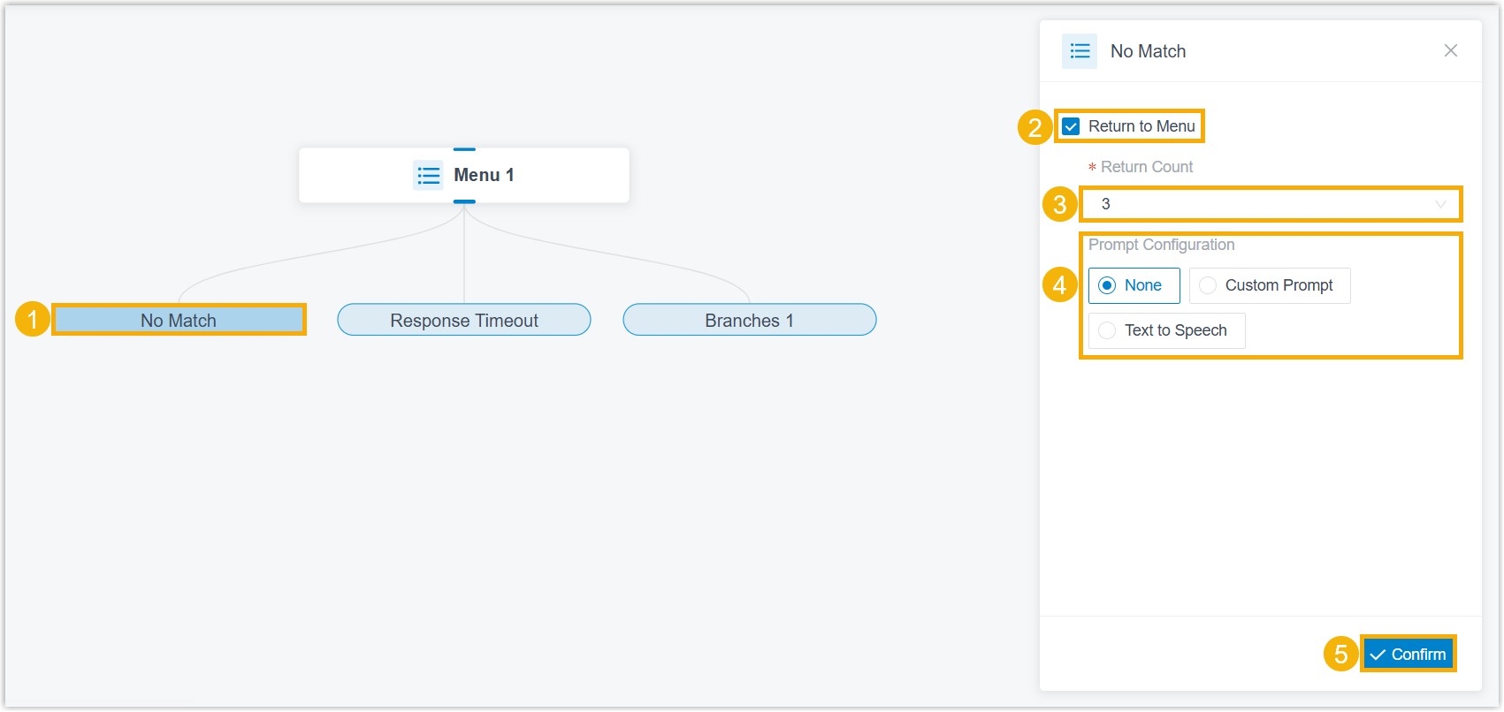Click the bottom connector handle of Menu 1
This screenshot has height=712, width=1504.
464,201
